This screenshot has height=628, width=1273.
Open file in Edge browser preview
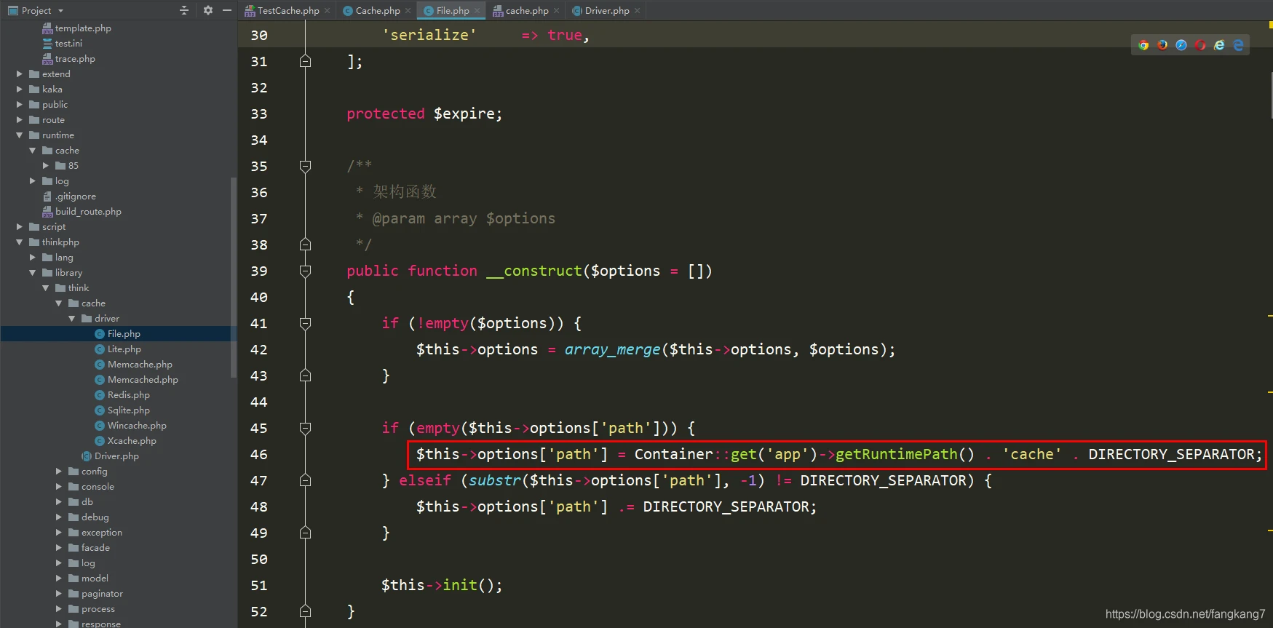pyautogui.click(x=1238, y=45)
